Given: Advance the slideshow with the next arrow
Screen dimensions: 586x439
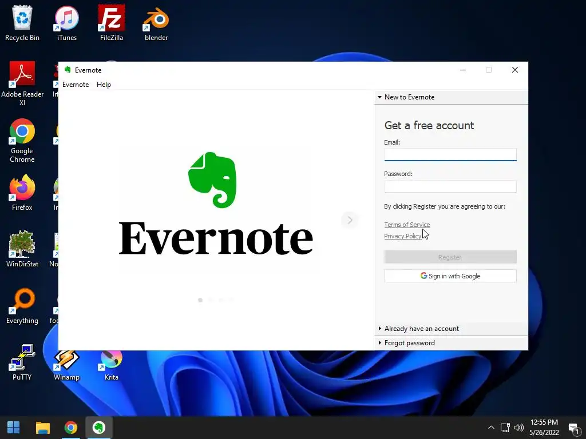Looking at the screenshot, I should [x=350, y=220].
